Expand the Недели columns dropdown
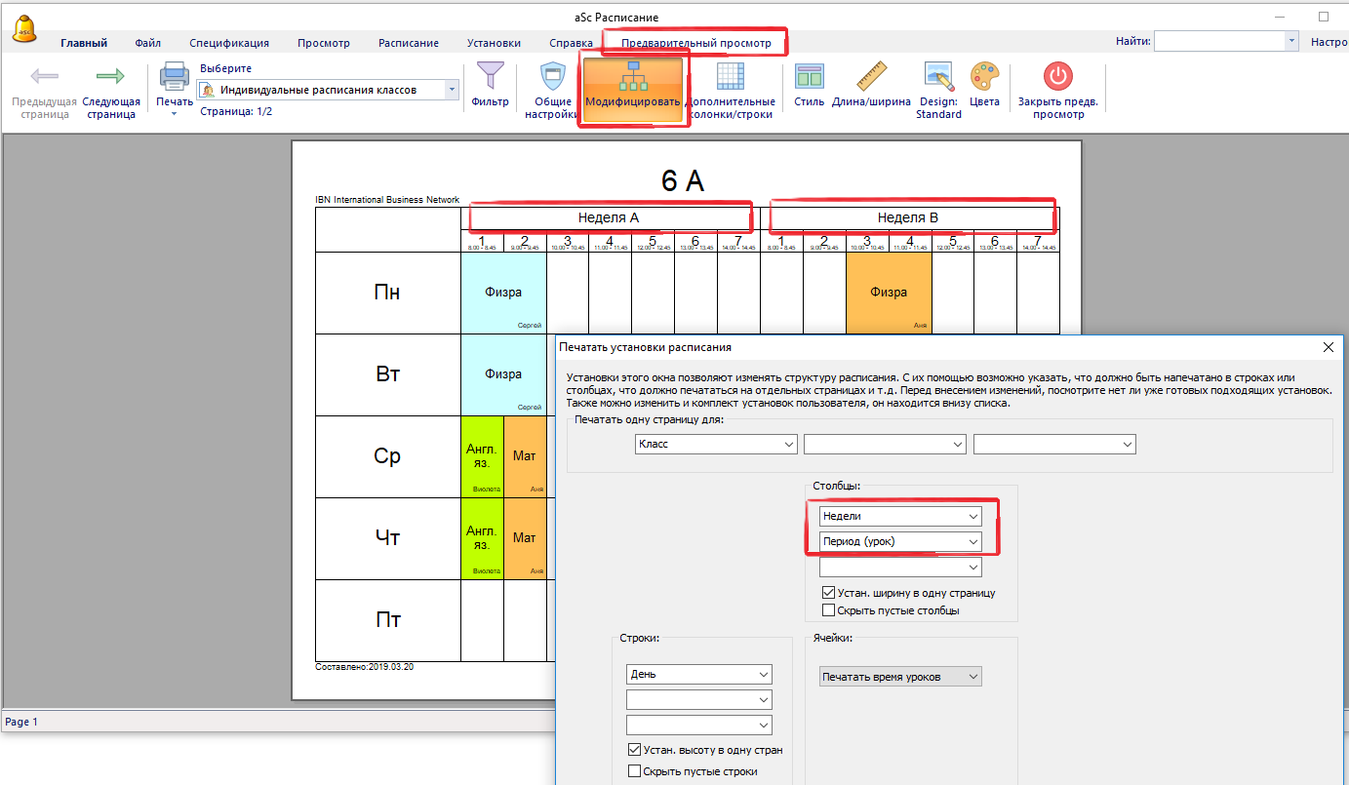1349x785 pixels. pos(900,516)
